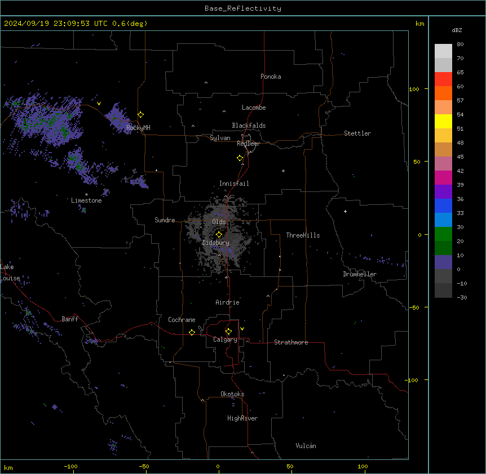Pick the light blue 30–33 dBZ legend swatch
Image resolution: width=486 pixels, height=474 pixels.
pyautogui.click(x=443, y=220)
